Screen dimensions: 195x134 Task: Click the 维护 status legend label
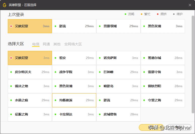(179, 14)
